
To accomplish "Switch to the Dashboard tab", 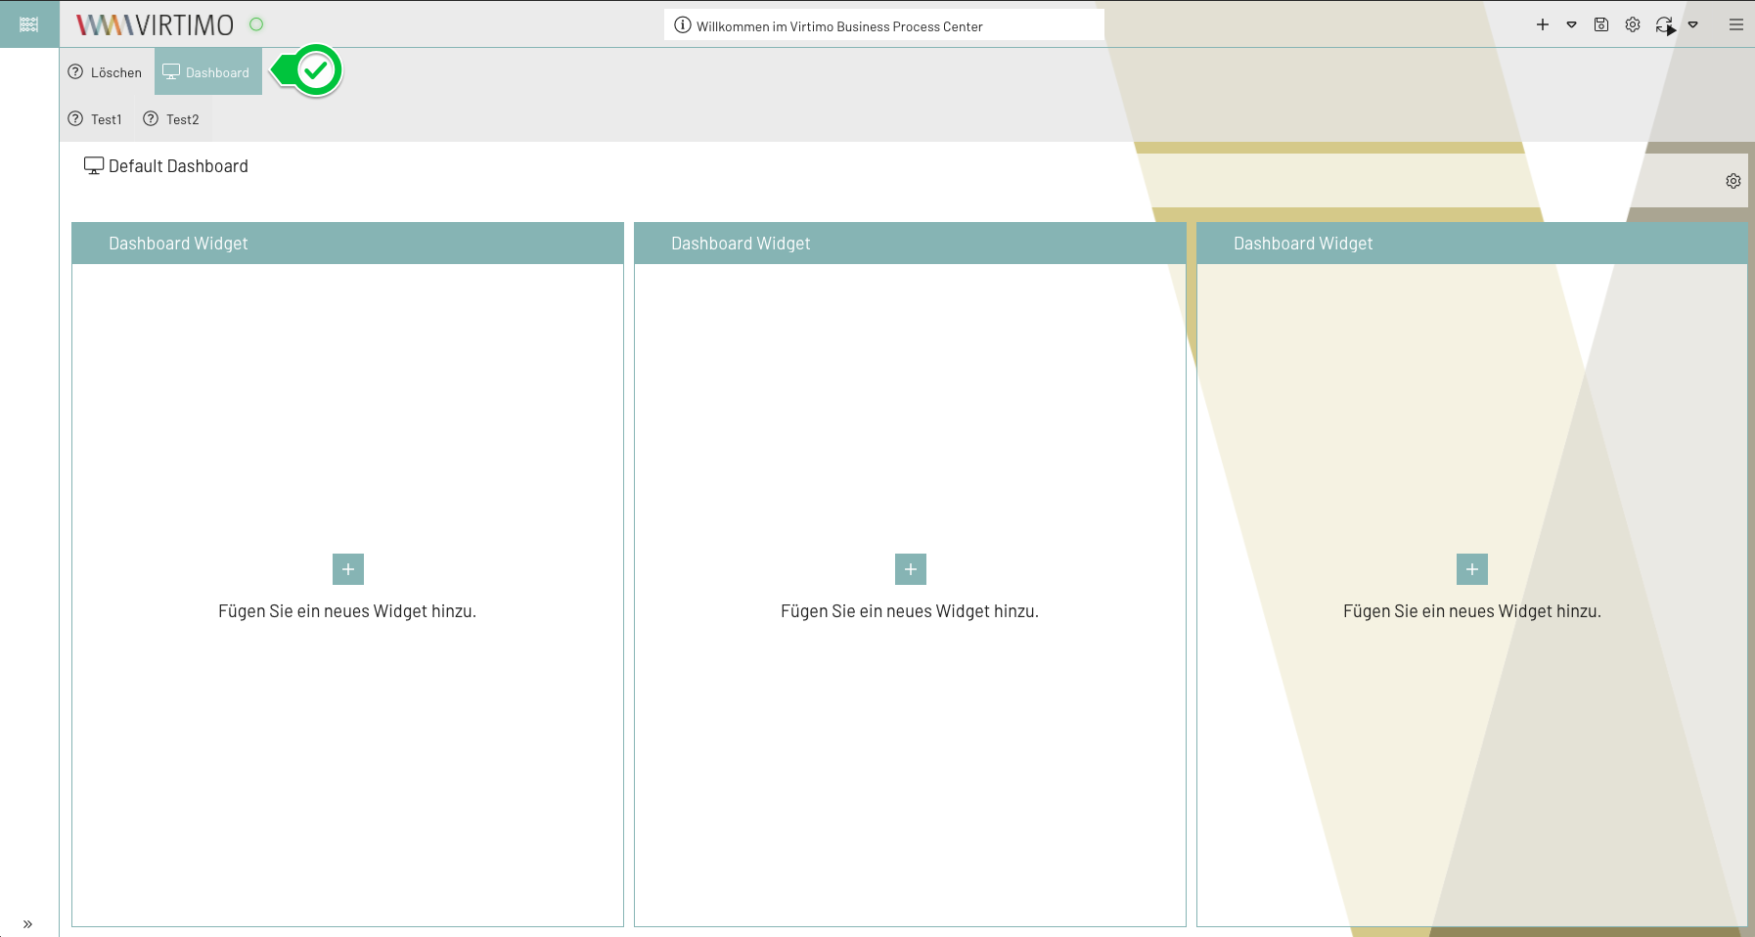I will point(207,71).
